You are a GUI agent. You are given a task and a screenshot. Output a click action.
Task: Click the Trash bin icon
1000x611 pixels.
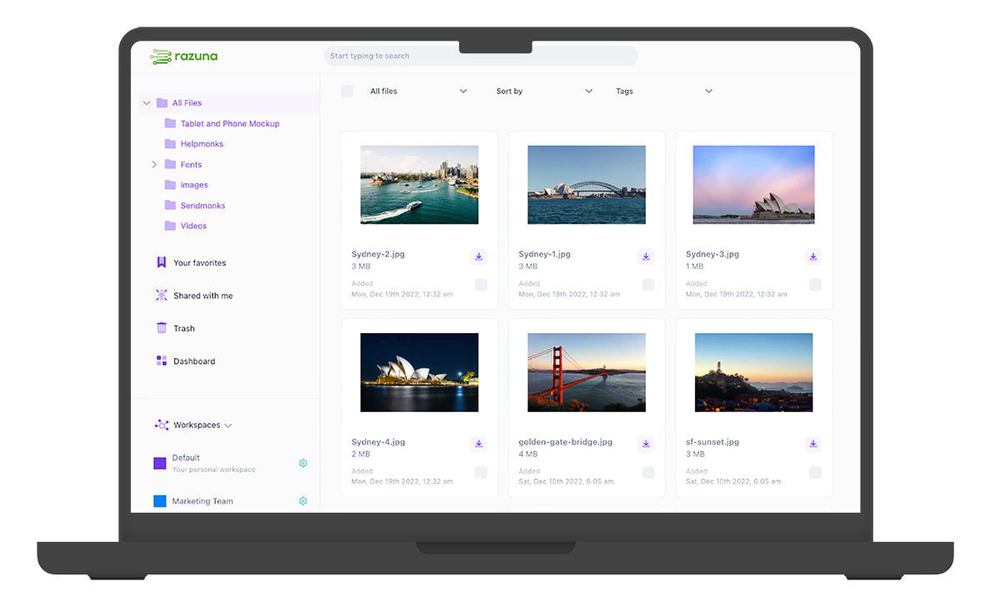point(162,328)
